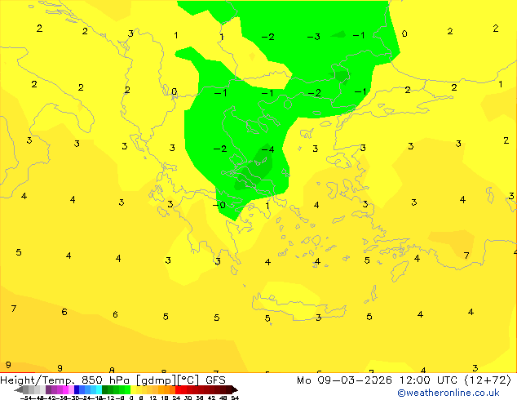Click the '54' label under the legend
Screen dimensions: 517x400
click(235, 398)
